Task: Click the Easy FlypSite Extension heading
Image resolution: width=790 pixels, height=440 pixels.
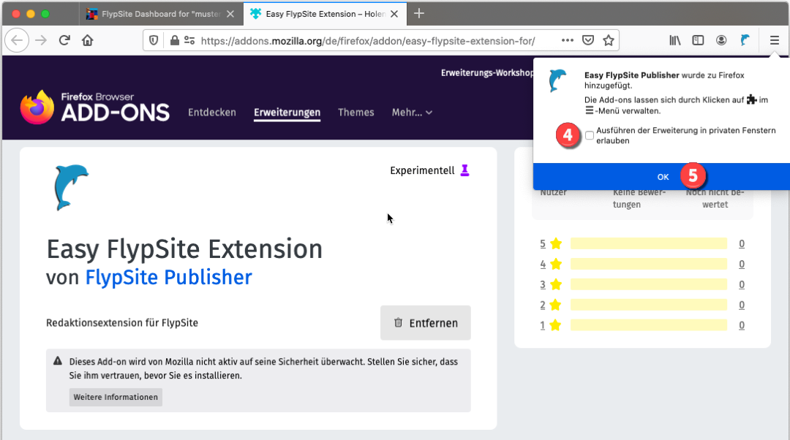Action: pyautogui.click(x=184, y=249)
